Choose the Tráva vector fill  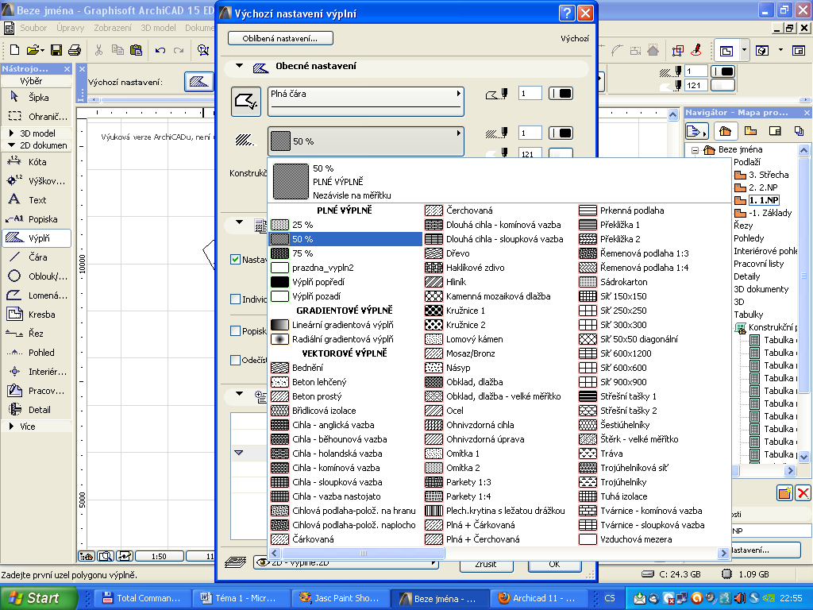pos(654,454)
